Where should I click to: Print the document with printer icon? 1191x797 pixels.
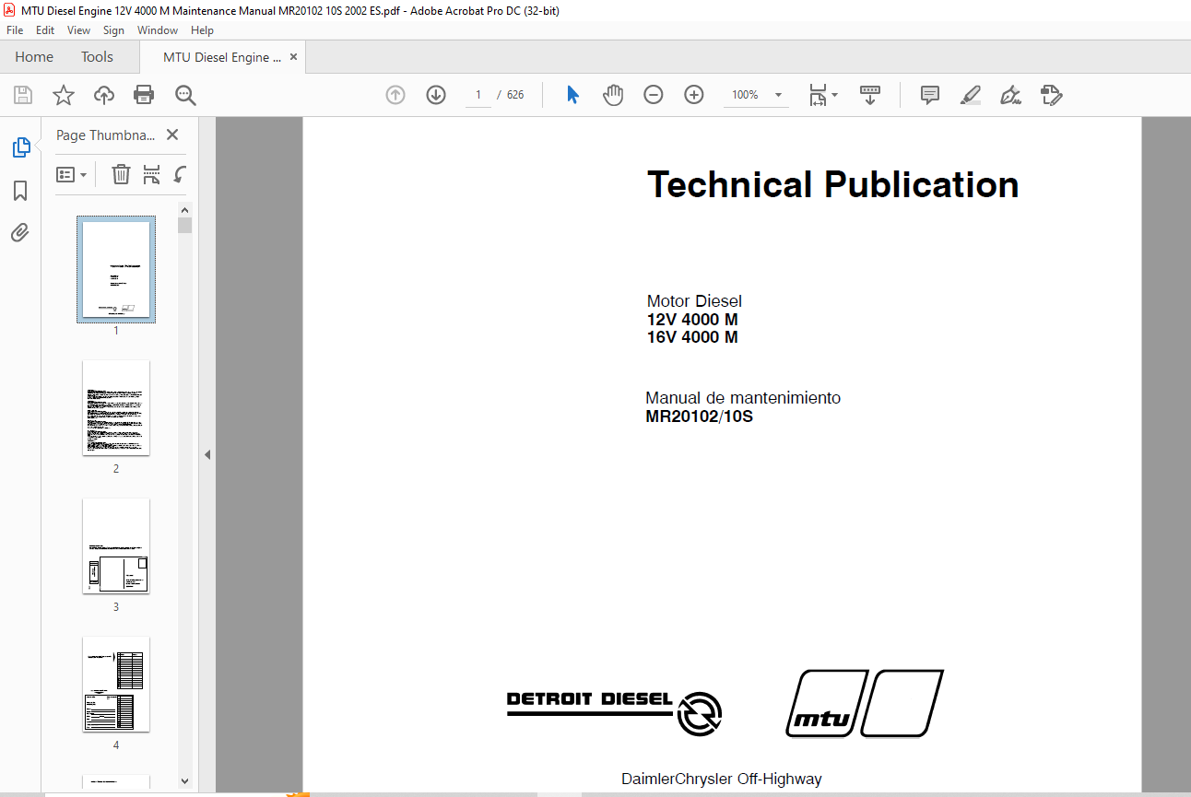144,95
